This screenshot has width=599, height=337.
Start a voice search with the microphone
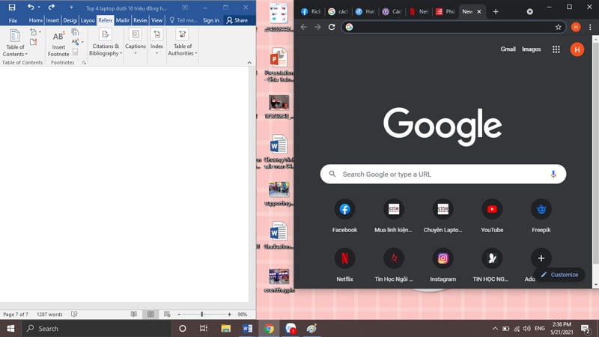click(553, 174)
